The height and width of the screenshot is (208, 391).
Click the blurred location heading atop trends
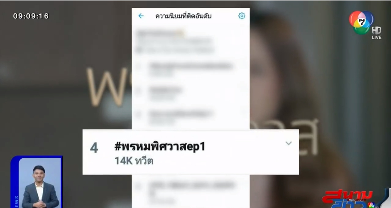(160, 34)
